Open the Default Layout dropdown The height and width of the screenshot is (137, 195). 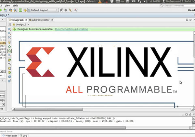point(43,10)
